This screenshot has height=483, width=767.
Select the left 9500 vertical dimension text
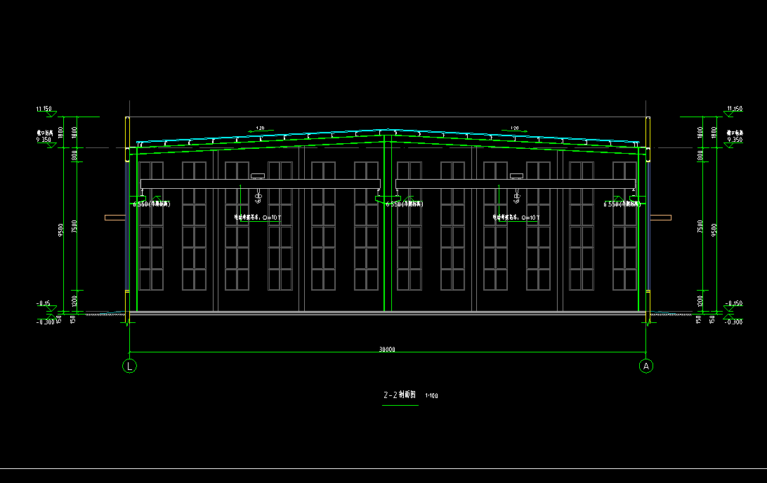(x=62, y=230)
